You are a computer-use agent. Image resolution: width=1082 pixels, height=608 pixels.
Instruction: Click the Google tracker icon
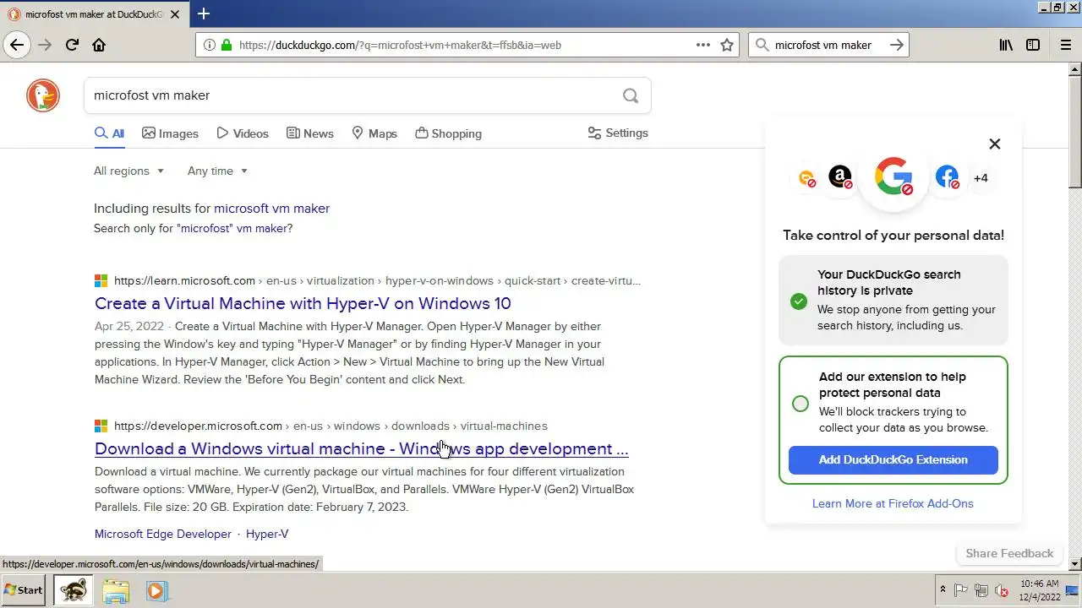[x=893, y=177]
